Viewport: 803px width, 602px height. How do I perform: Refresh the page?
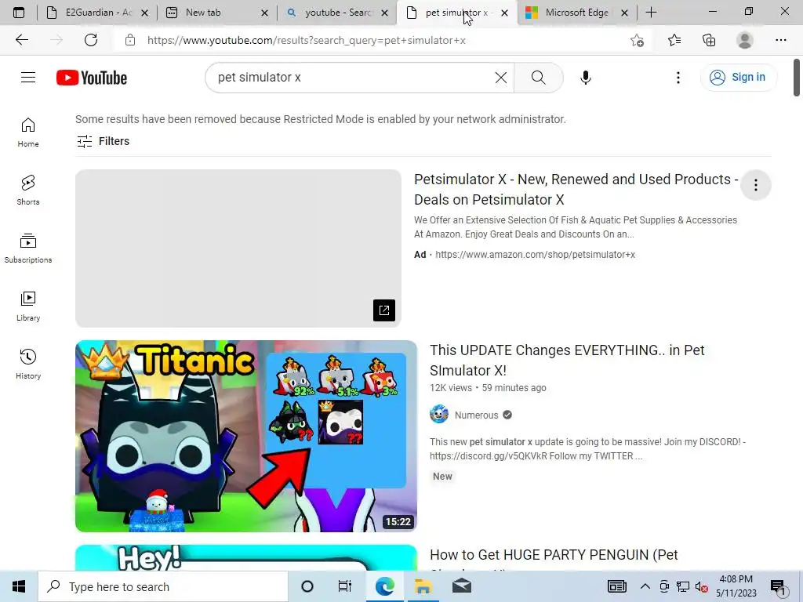[x=91, y=40]
